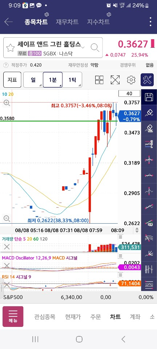Close the RSI 14 indicator panel
Image resolution: width=157 pixels, height=349 pixels.
(x=7, y=284)
